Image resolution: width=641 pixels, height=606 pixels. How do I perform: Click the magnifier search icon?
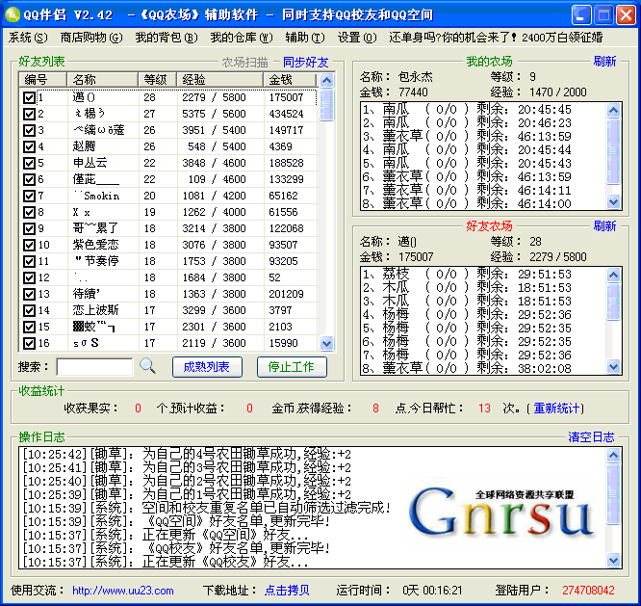pyautogui.click(x=147, y=366)
